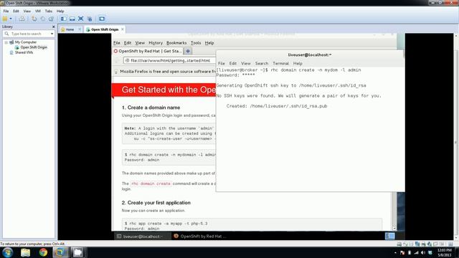Toggle the thumbnail bar toolbar icon
The height and width of the screenshot is (258, 459).
(x=72, y=19)
